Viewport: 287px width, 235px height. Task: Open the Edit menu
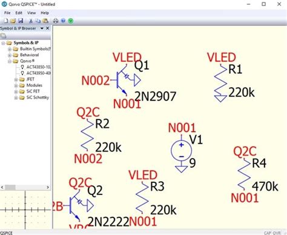click(x=19, y=13)
